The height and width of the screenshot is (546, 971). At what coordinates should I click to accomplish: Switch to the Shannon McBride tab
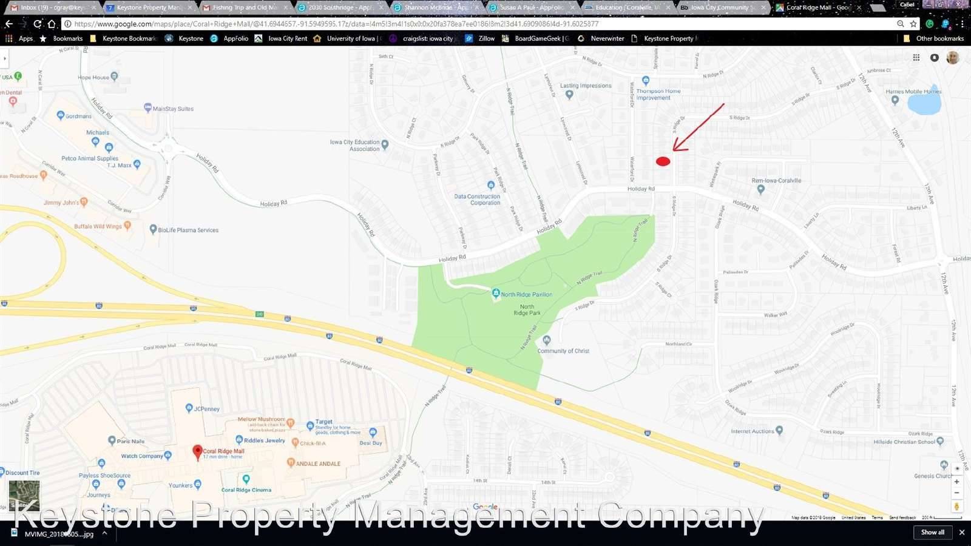pos(436,8)
